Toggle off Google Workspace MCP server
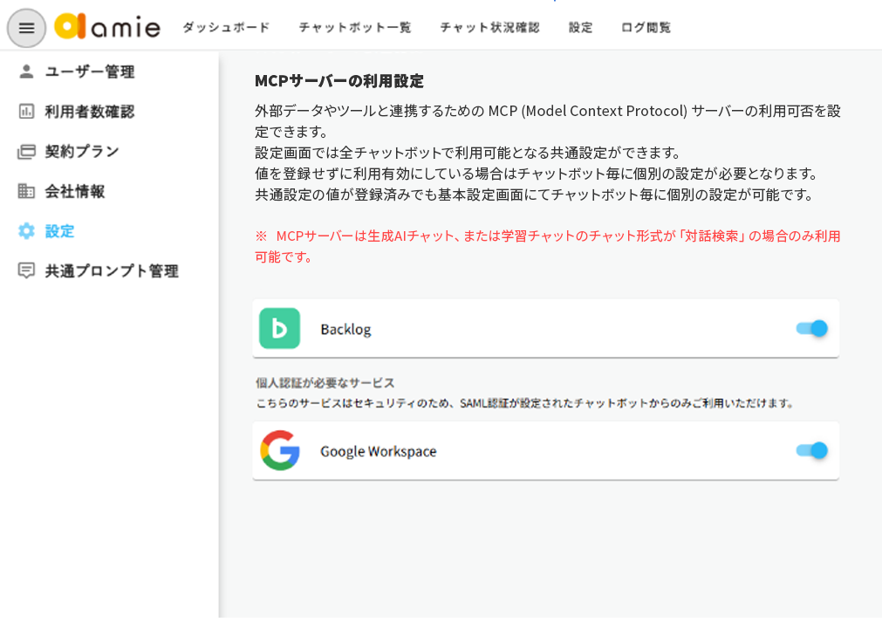Screen dimensions: 882x622 811,450
